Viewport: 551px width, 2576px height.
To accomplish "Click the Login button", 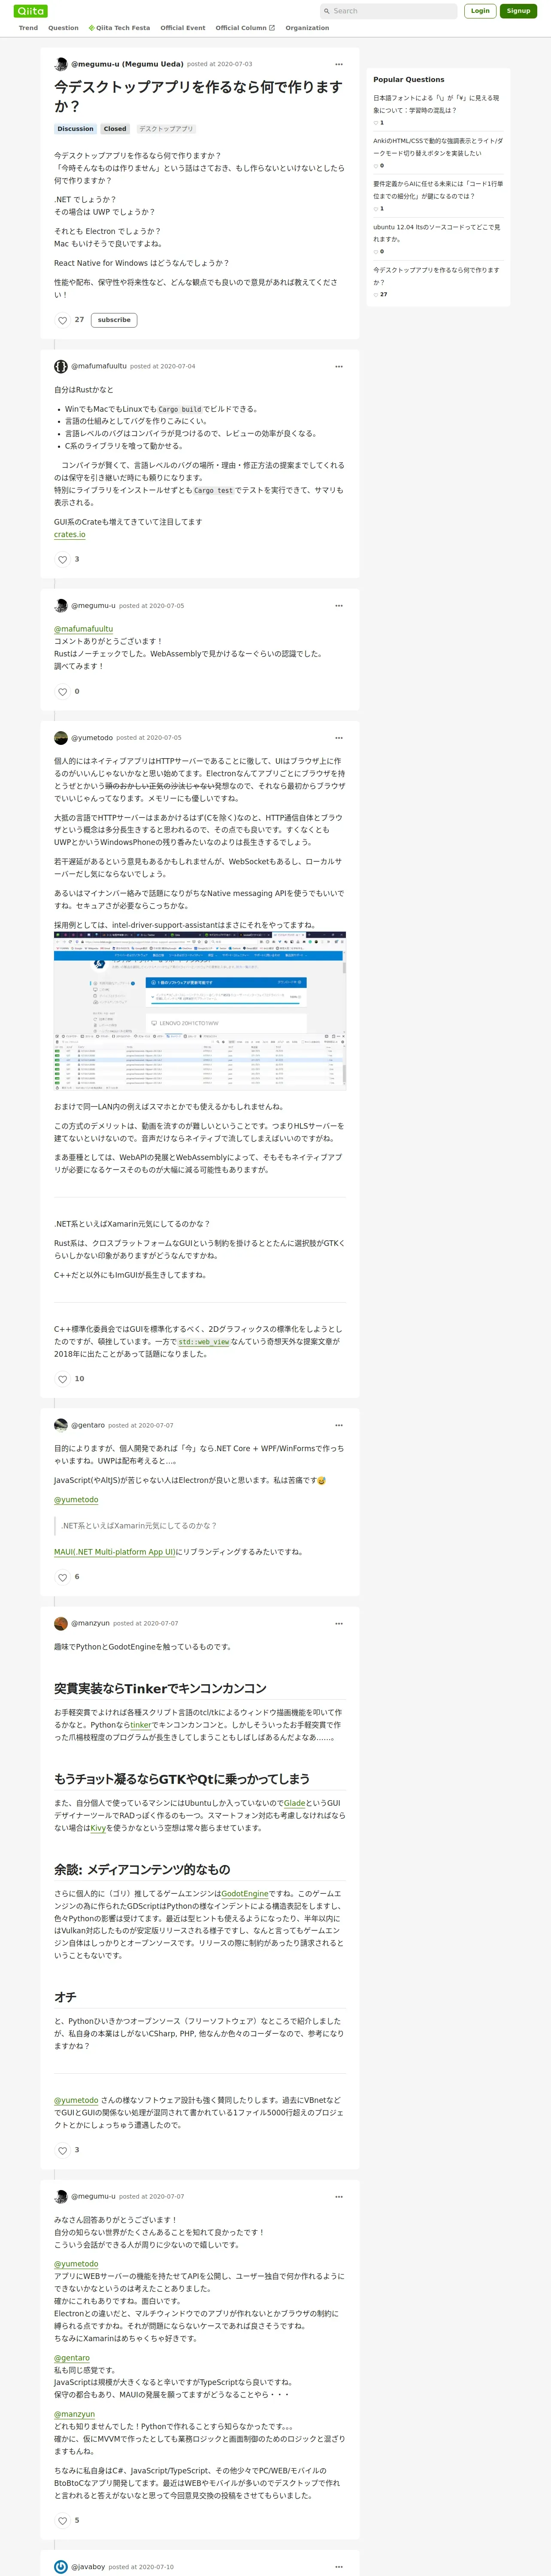I will point(480,11).
